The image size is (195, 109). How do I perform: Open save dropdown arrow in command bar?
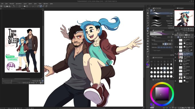[11, 6]
